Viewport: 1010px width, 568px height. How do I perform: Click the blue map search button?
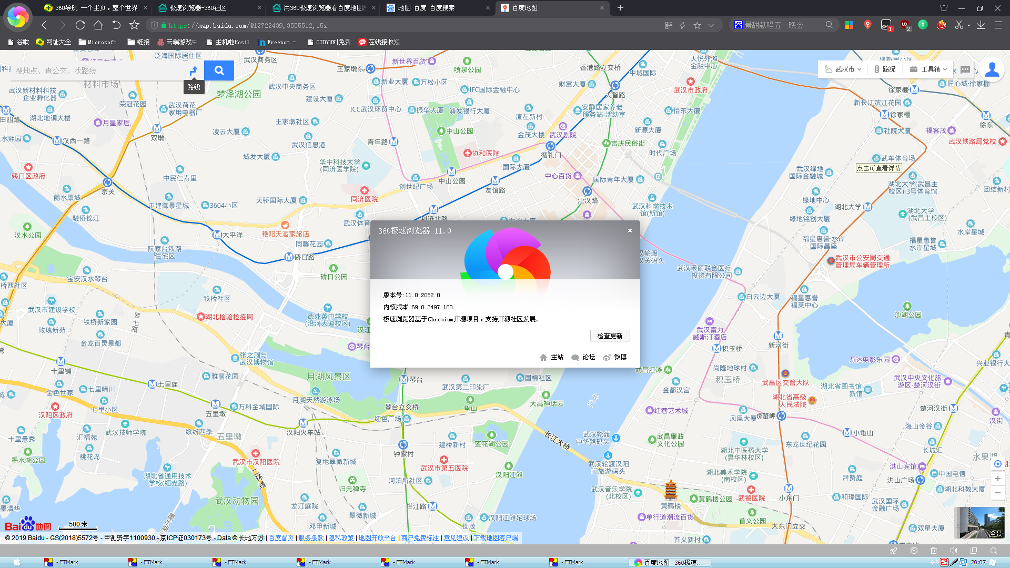click(219, 70)
